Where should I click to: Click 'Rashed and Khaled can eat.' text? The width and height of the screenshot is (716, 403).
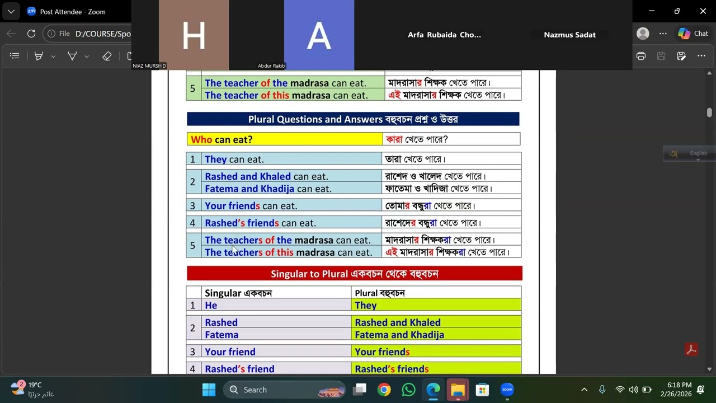(266, 176)
